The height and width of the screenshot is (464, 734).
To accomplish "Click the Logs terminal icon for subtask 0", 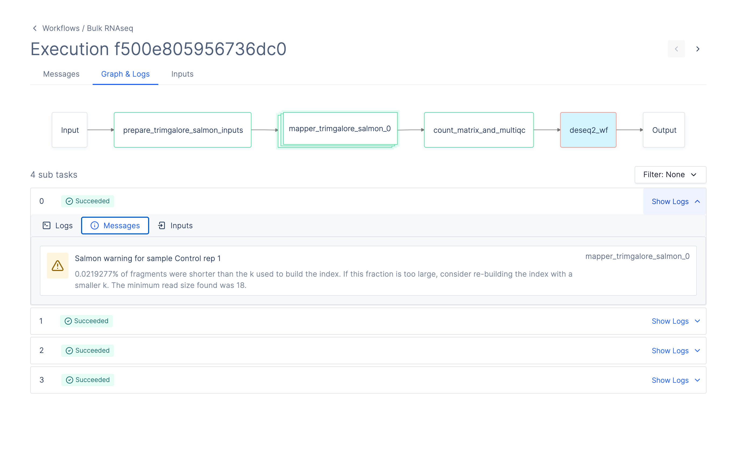I will (x=47, y=226).
